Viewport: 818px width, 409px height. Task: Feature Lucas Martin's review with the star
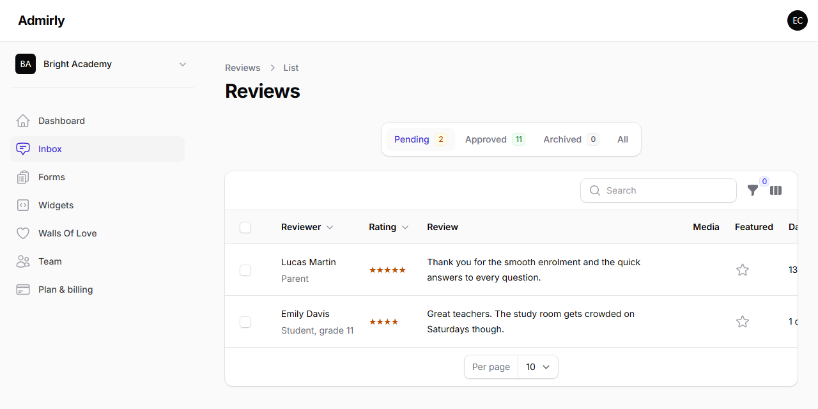pos(743,270)
